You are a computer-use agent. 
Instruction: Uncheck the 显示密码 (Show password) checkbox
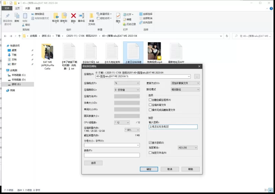[150, 142]
